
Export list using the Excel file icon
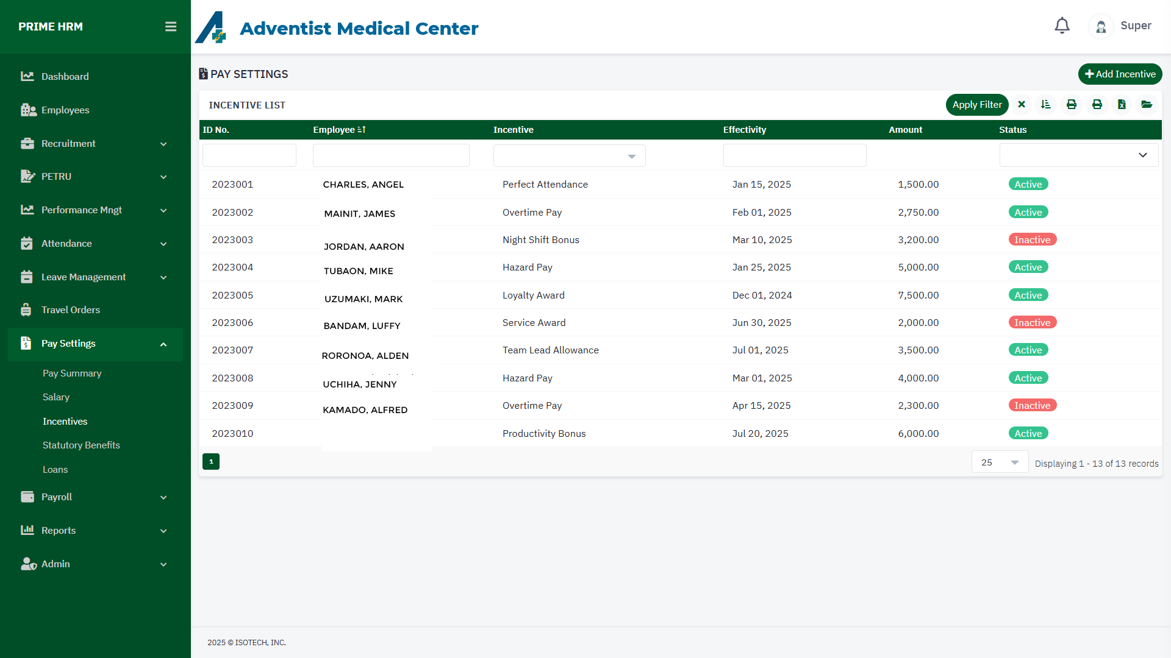click(1122, 105)
